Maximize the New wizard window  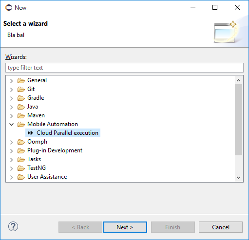coord(215,7)
